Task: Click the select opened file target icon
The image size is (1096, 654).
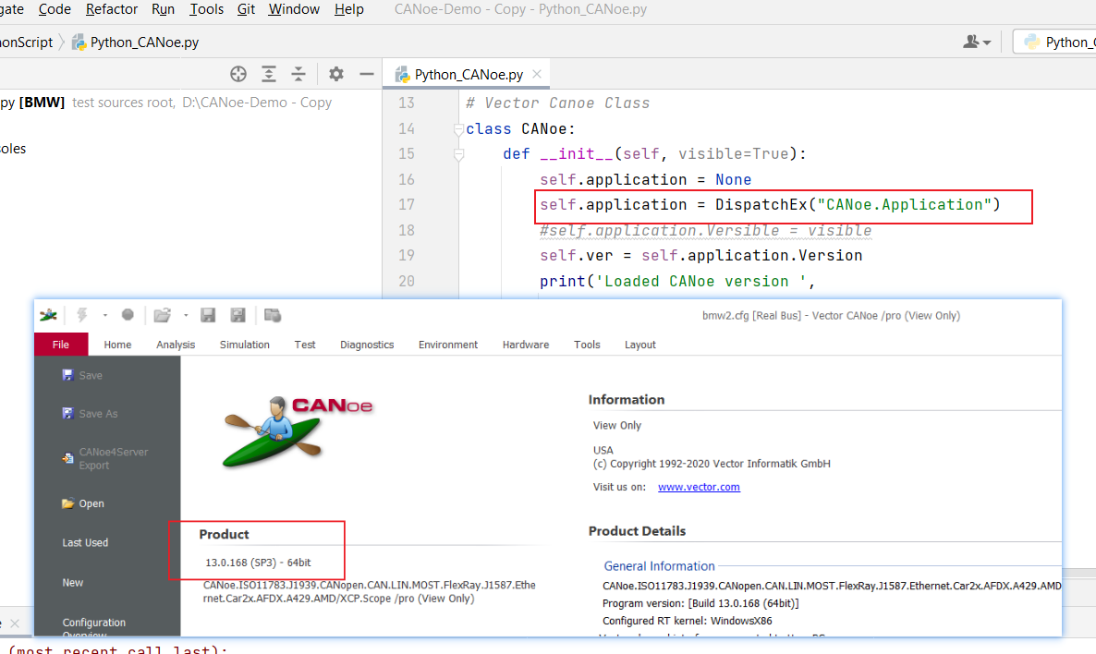Action: (238, 74)
